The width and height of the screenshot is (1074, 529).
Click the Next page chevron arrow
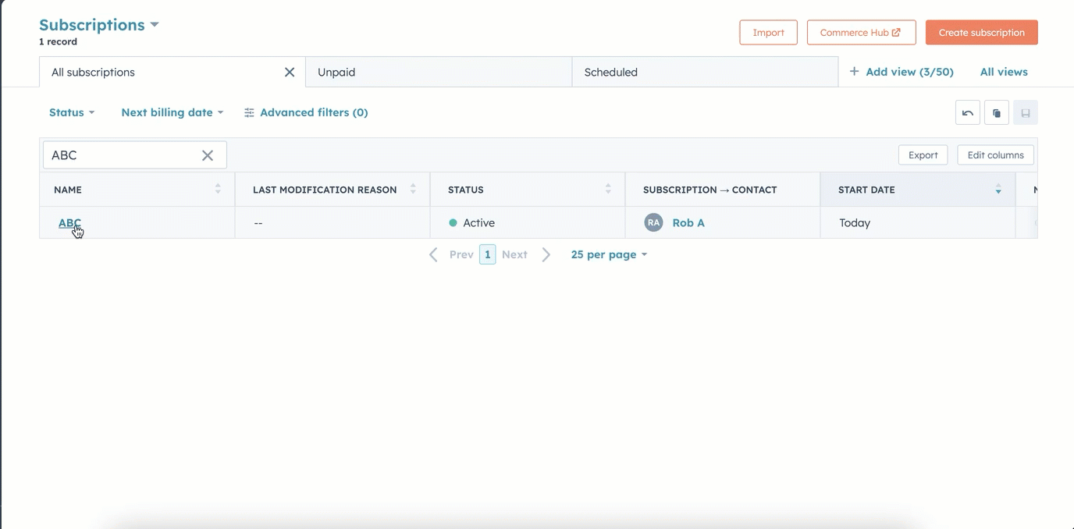pos(545,254)
